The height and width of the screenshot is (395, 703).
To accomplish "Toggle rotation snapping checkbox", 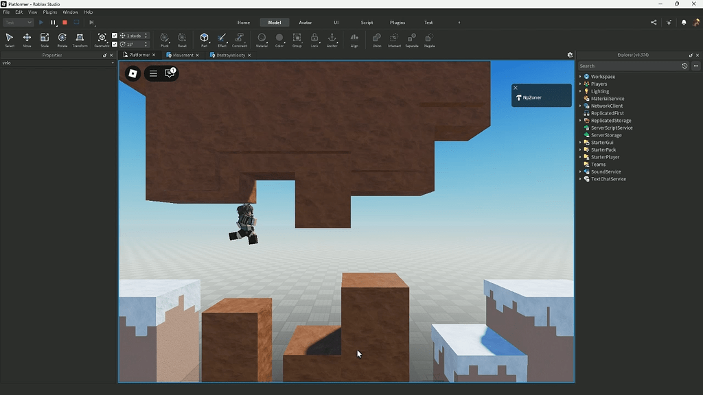I will pyautogui.click(x=115, y=43).
